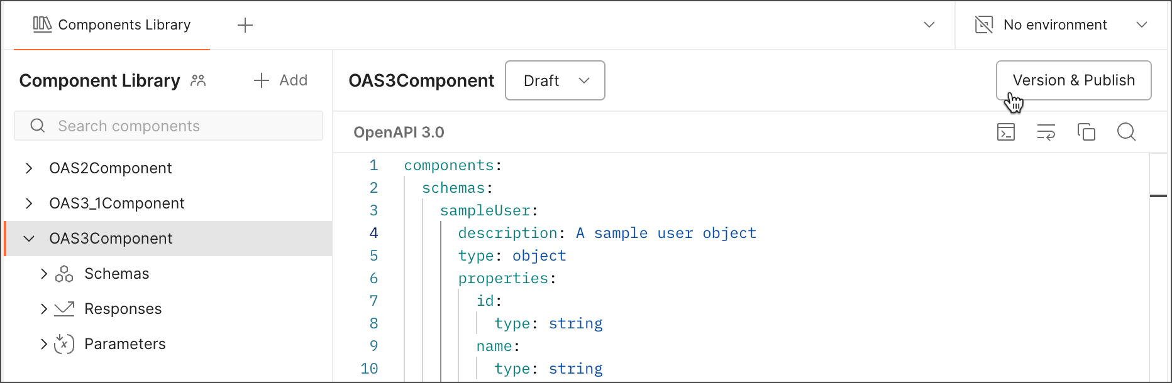Screen dimensions: 1172x383
Task: Click the Parameters icon in the tree
Action: pos(64,344)
